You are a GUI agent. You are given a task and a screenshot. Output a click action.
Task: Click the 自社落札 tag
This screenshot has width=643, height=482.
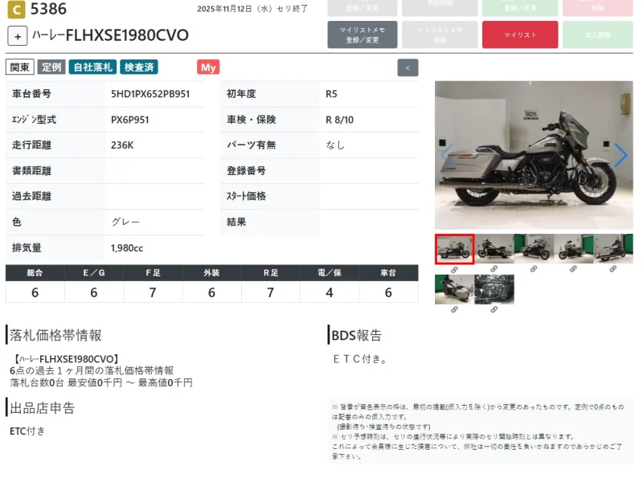pyautogui.click(x=92, y=67)
